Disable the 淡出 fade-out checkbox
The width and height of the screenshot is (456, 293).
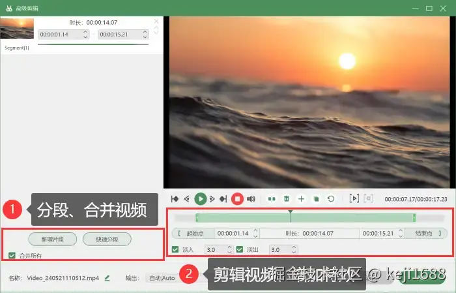[240, 249]
